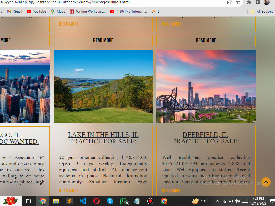Viewport: 275px width, 206px height.
Task: Toggle the browser side panel icon
Action: [258, 2]
